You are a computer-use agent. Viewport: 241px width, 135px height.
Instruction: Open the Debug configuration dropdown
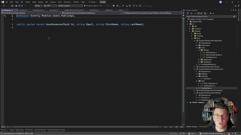(x=38, y=6)
